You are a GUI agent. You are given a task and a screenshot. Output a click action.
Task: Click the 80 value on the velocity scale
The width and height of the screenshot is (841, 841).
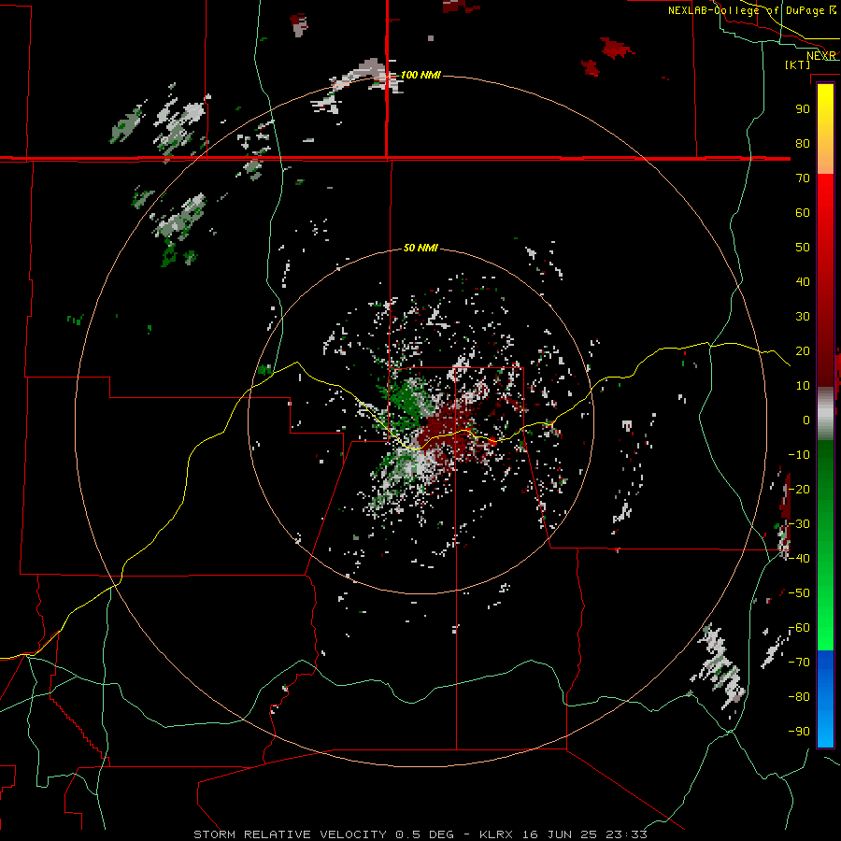coord(803,143)
